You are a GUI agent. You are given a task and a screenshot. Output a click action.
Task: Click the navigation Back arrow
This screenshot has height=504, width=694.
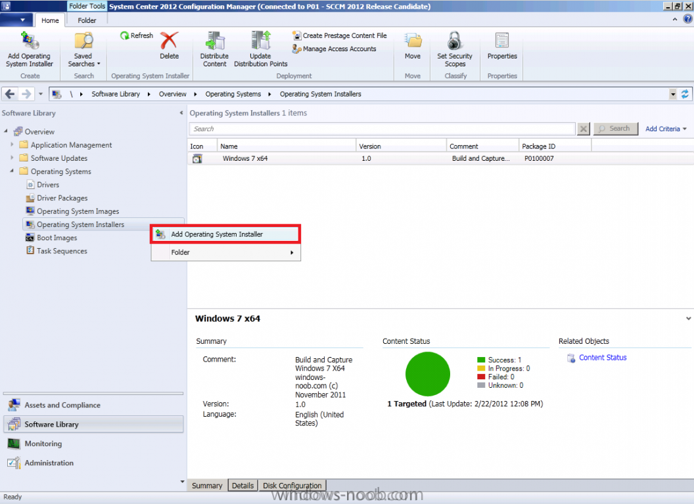point(10,94)
